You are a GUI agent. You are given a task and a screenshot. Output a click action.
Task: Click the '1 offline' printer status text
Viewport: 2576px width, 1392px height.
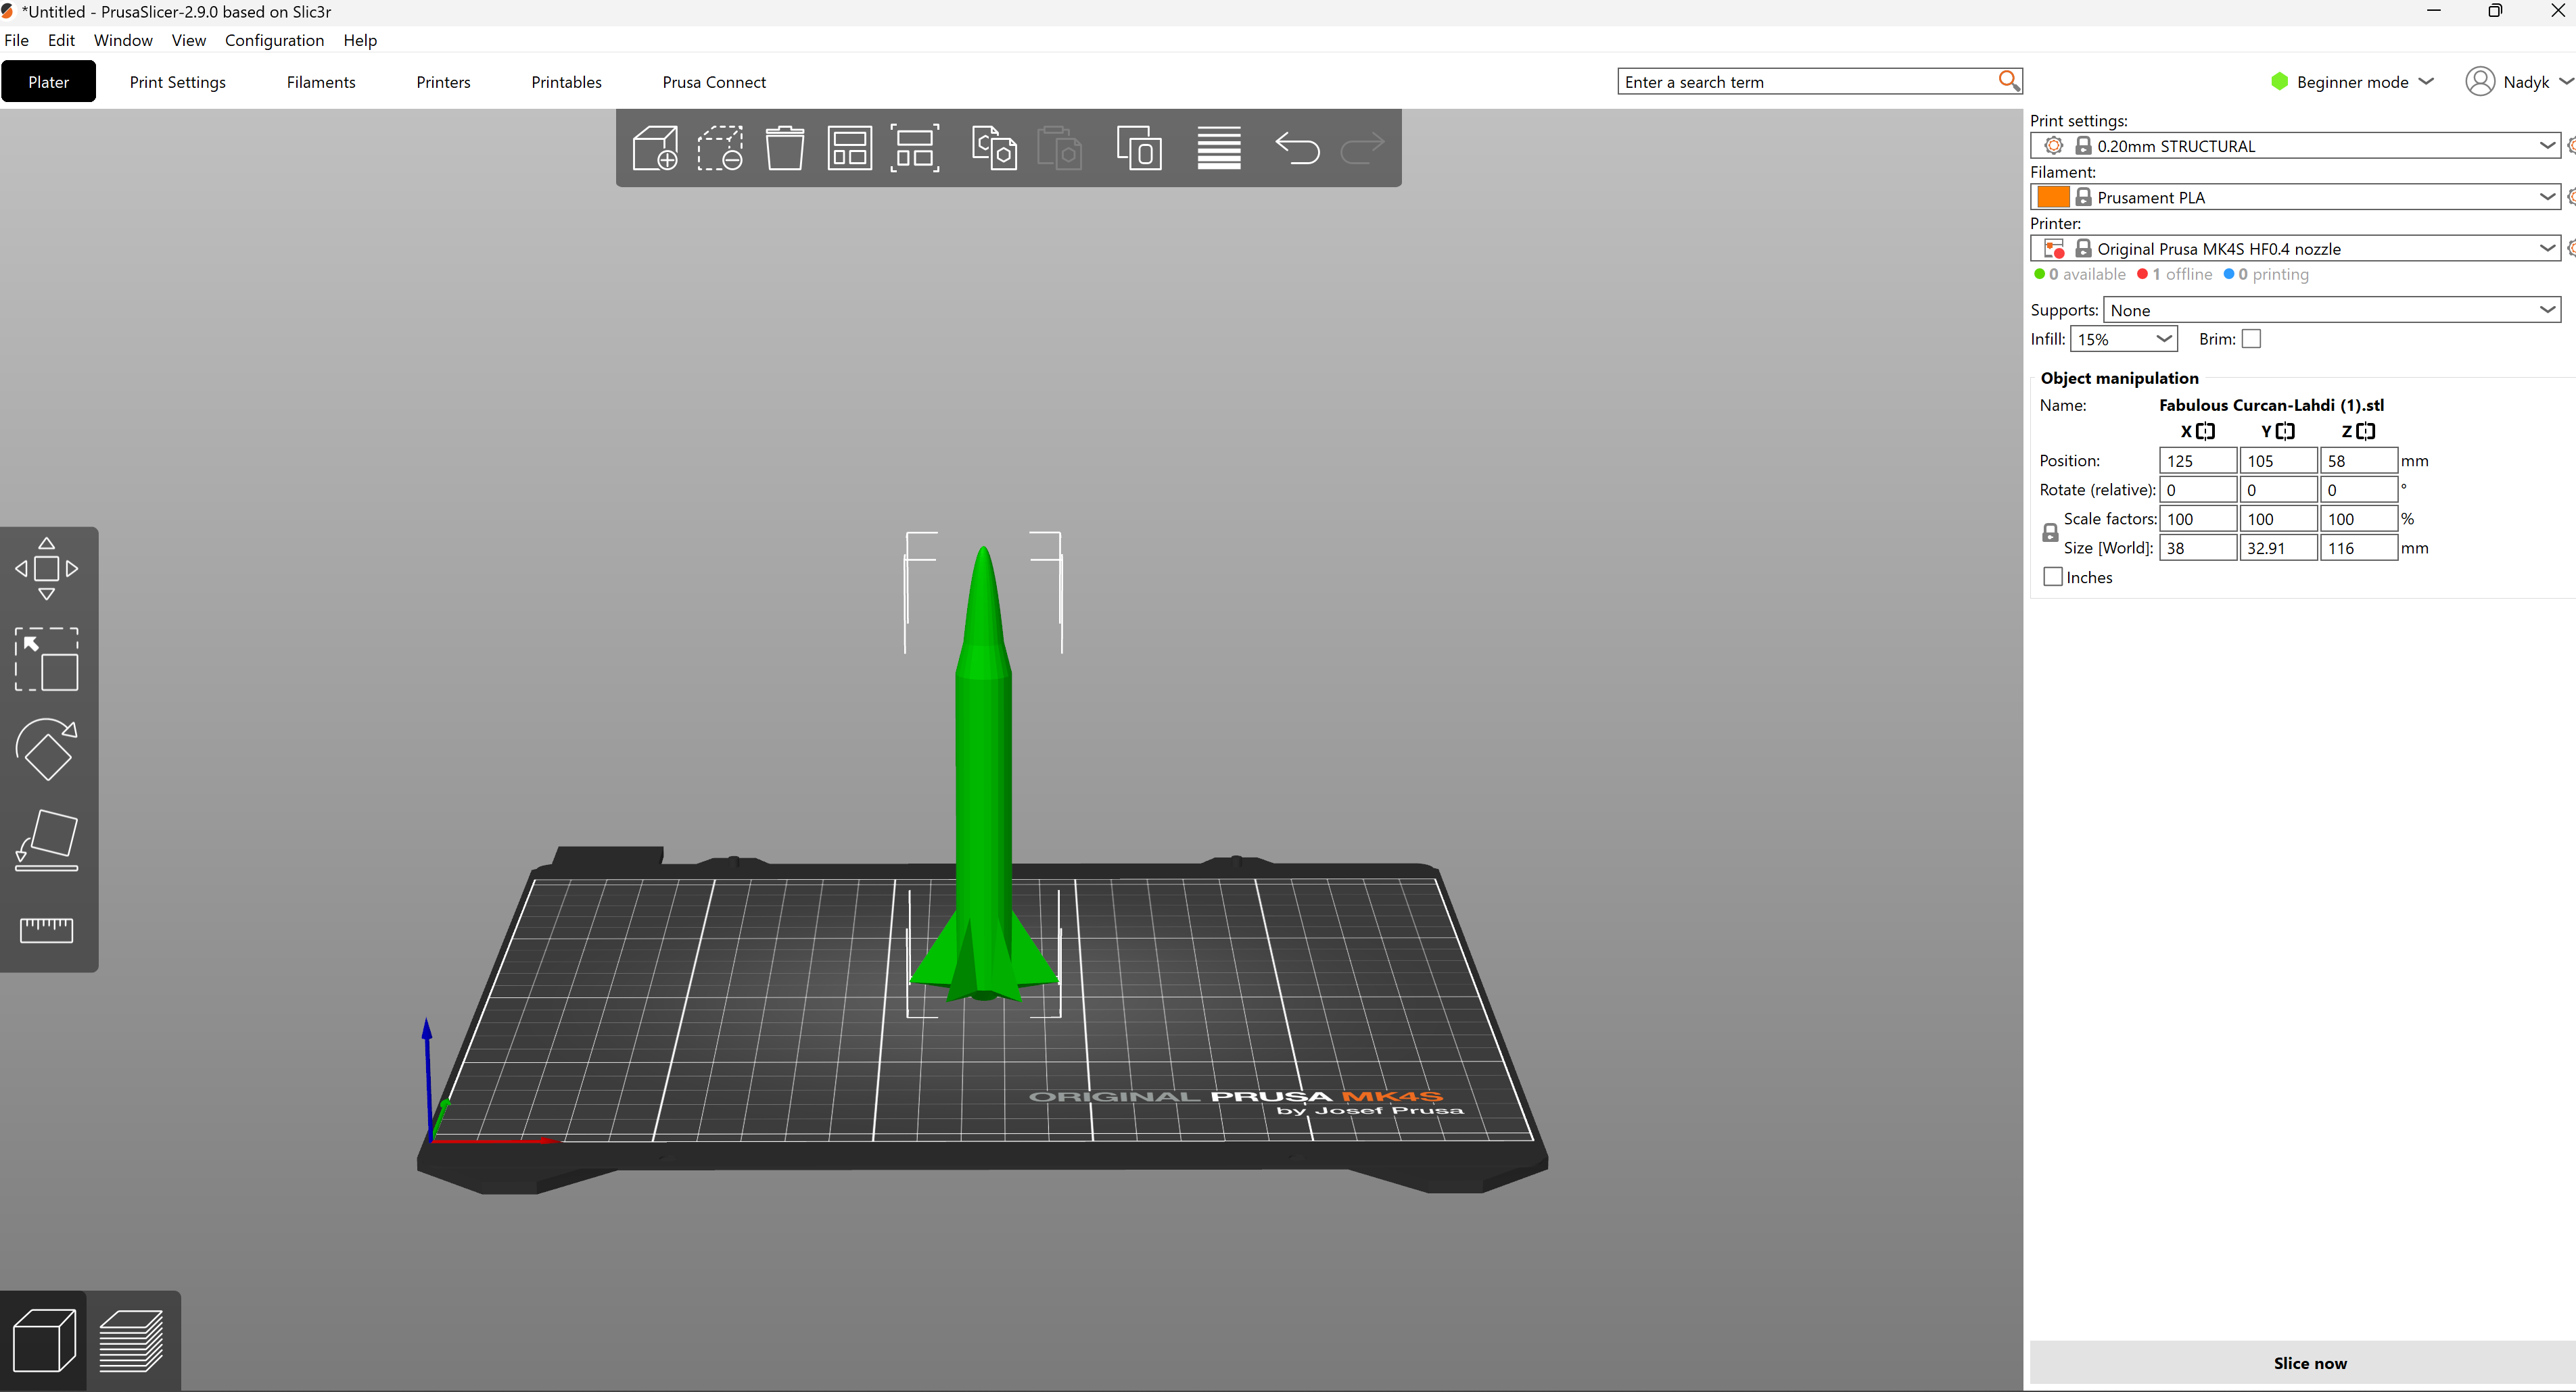(x=2174, y=274)
